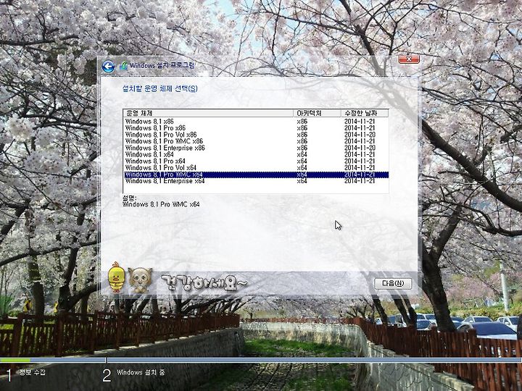This screenshot has width=522, height=391.
Task: Select Windows 8.1 Pro x86 entry
Action: (256, 128)
